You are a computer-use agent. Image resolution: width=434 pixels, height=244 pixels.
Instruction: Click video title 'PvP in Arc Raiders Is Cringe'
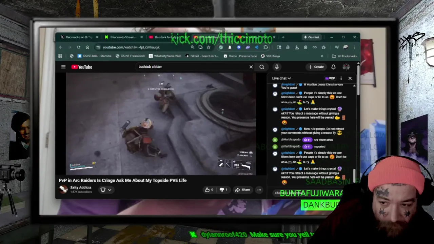point(122,180)
